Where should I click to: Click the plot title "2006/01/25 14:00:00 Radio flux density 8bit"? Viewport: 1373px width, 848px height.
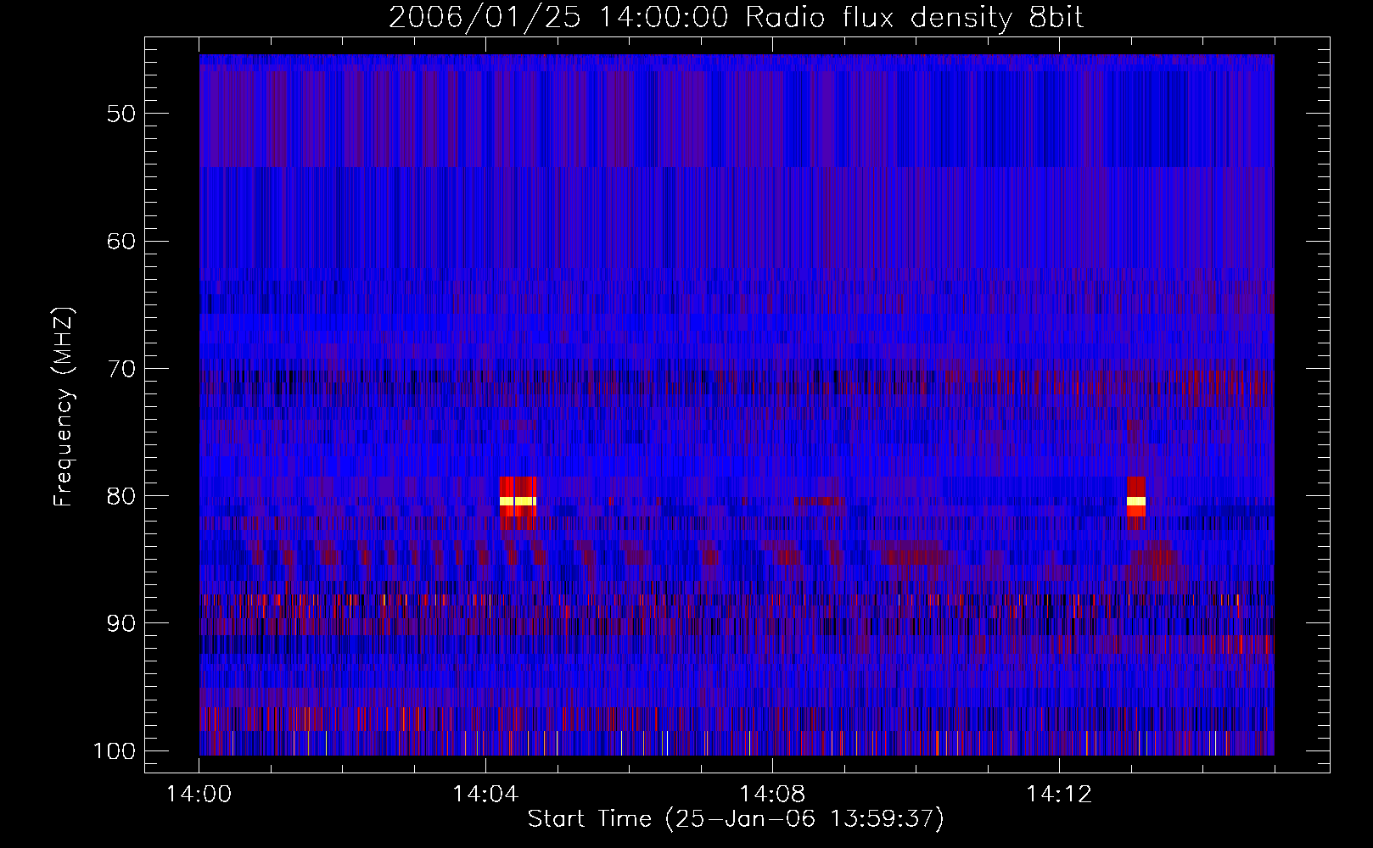click(736, 18)
